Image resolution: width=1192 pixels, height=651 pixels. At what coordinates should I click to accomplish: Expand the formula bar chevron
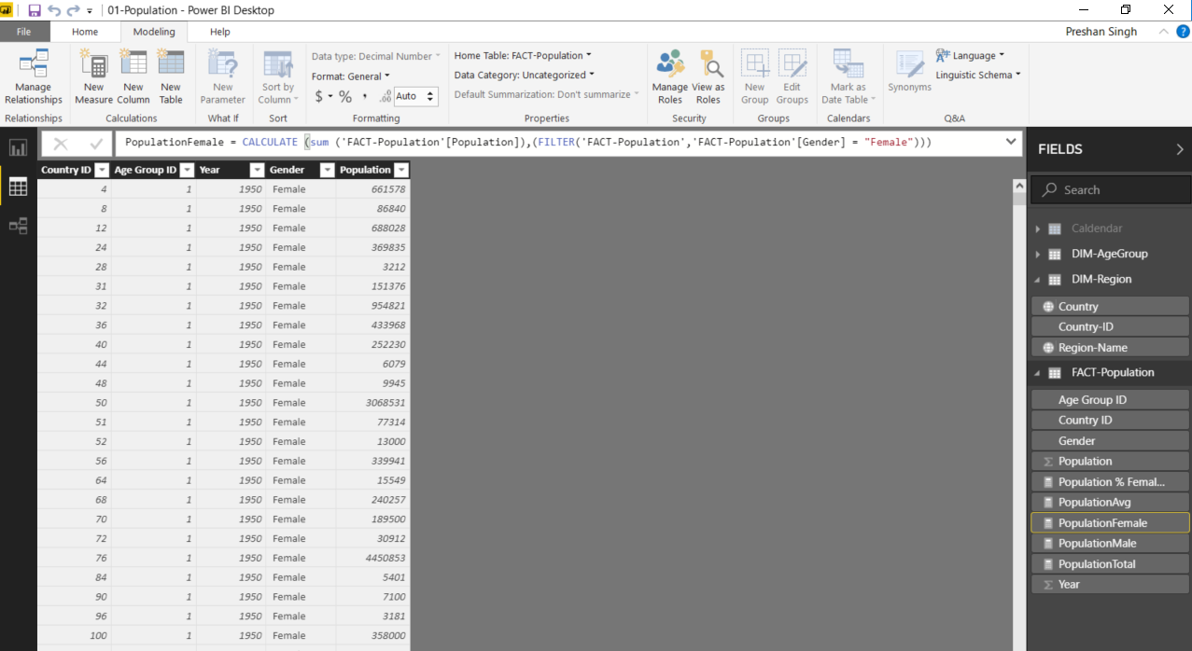coord(1011,142)
